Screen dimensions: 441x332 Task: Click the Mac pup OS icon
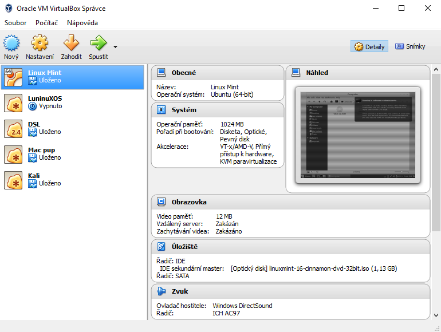(13, 155)
